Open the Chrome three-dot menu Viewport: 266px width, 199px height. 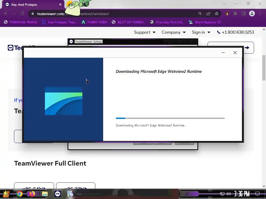pyautogui.click(x=260, y=13)
